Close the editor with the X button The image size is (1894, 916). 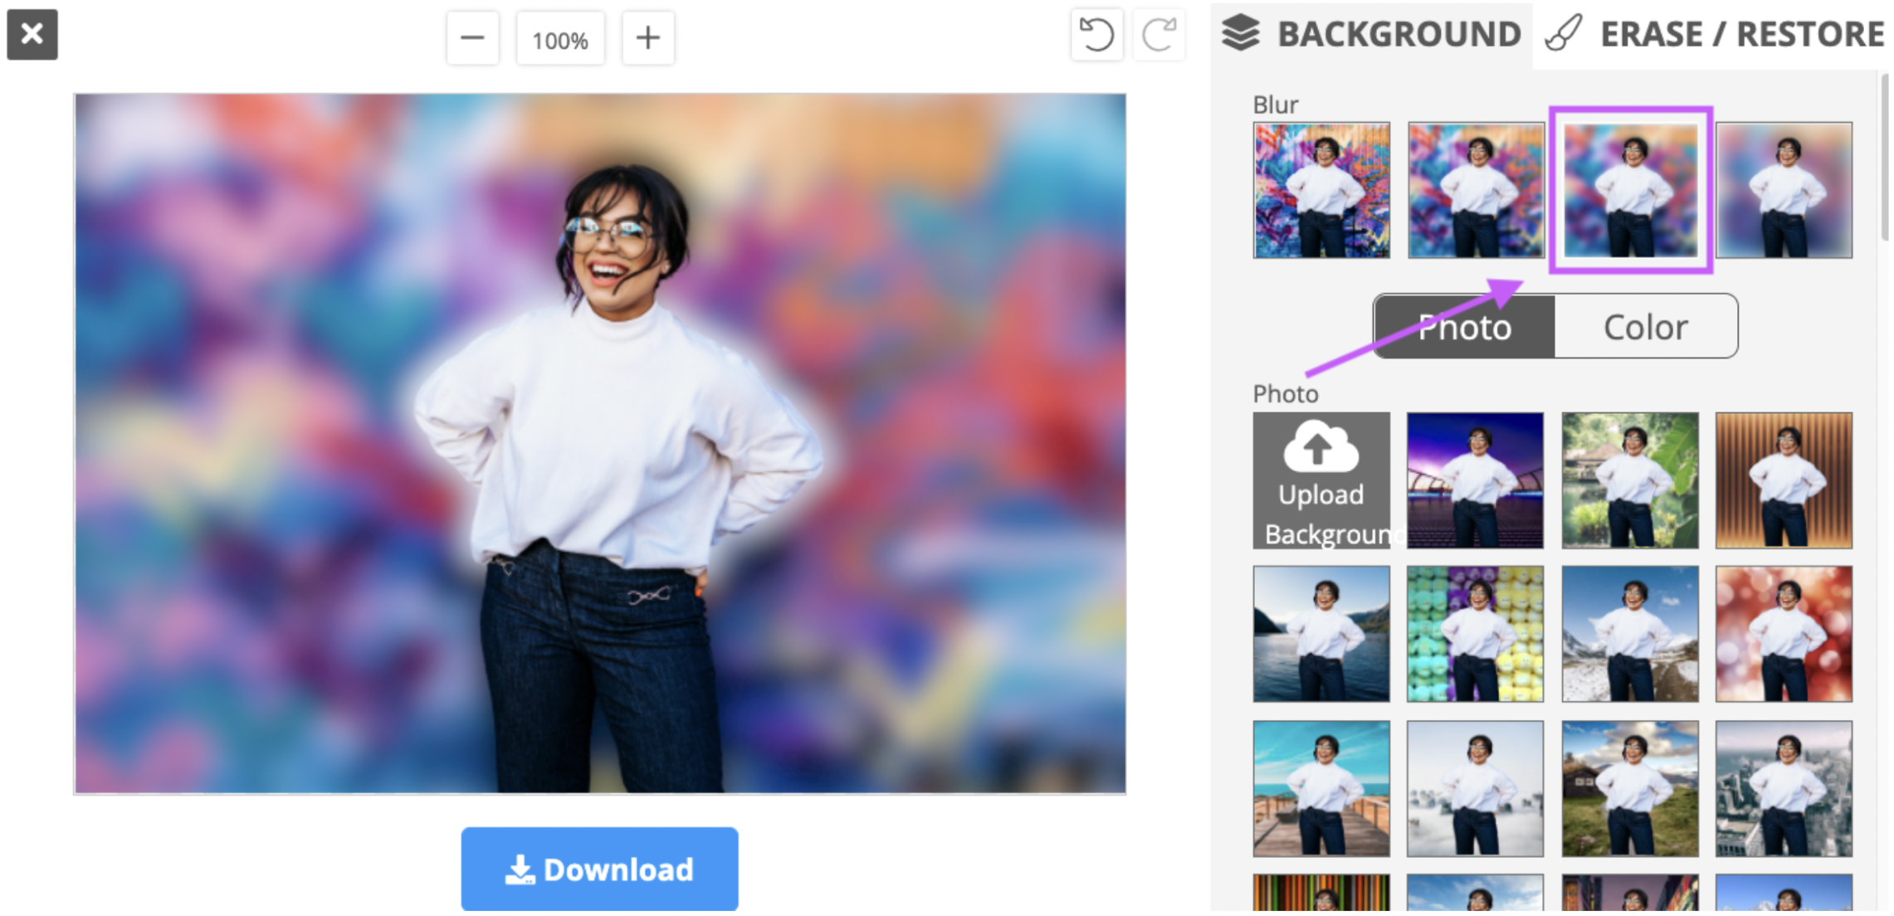click(32, 35)
